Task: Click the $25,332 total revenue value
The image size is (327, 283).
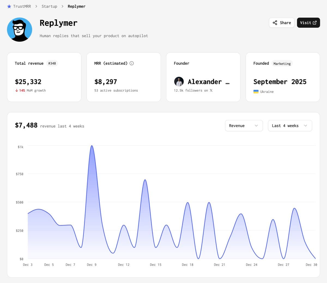Action: tap(28, 82)
